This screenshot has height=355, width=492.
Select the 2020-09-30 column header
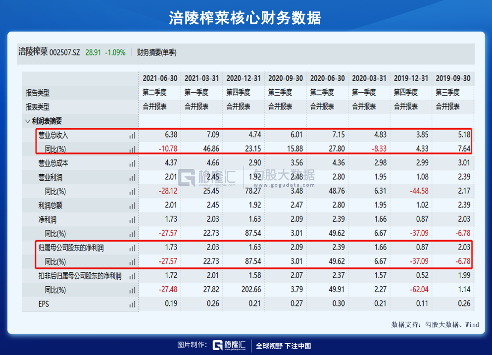pos(285,78)
